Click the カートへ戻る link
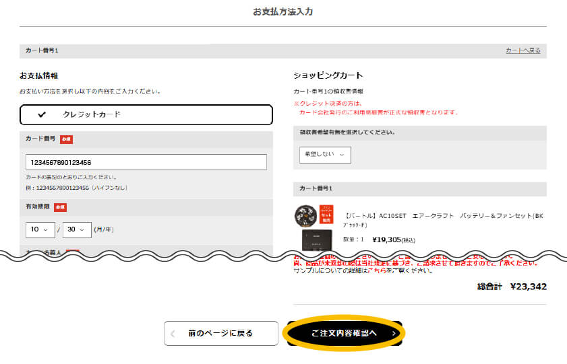 (523, 50)
